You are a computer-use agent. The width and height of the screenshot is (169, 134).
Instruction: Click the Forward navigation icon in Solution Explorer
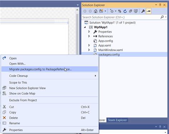coord(90,11)
